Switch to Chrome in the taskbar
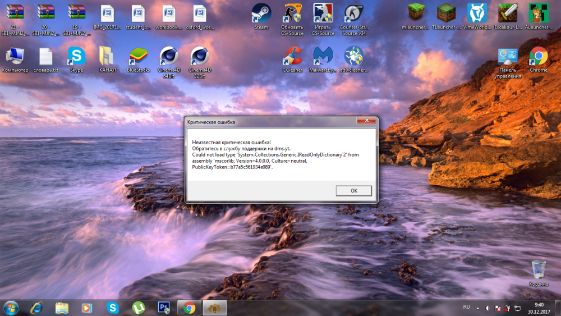This screenshot has height=316, width=561. coord(189,308)
